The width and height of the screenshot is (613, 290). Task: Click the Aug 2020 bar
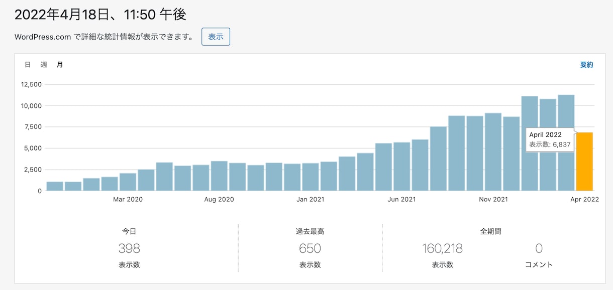(219, 176)
